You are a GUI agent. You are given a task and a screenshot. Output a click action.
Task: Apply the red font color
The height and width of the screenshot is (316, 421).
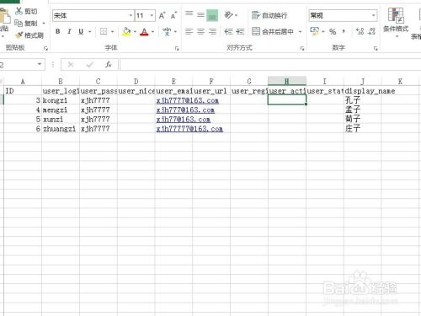pos(144,31)
